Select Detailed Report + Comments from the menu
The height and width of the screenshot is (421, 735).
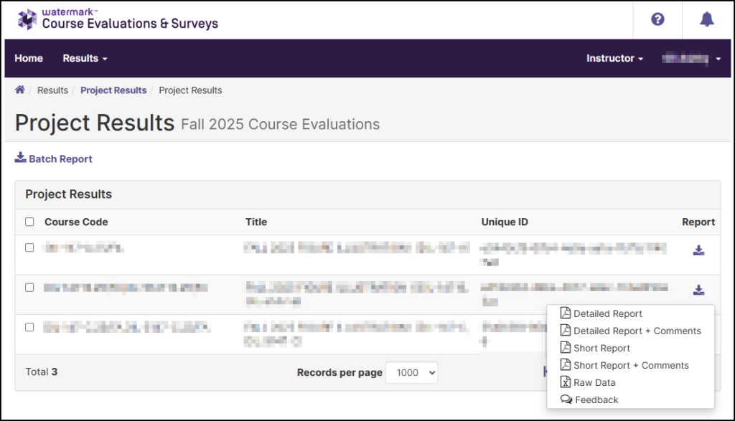coord(637,331)
